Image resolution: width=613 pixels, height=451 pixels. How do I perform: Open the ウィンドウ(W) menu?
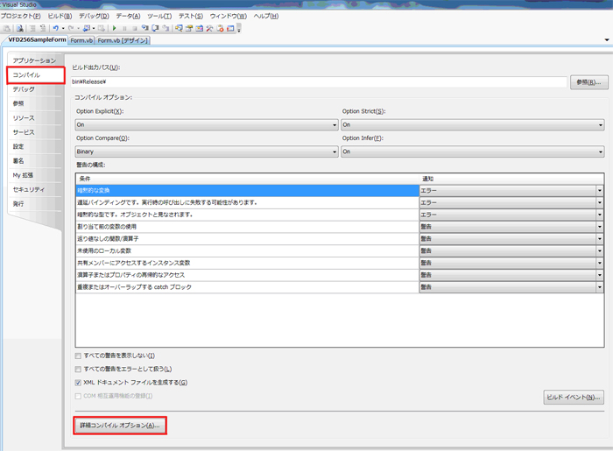point(229,16)
